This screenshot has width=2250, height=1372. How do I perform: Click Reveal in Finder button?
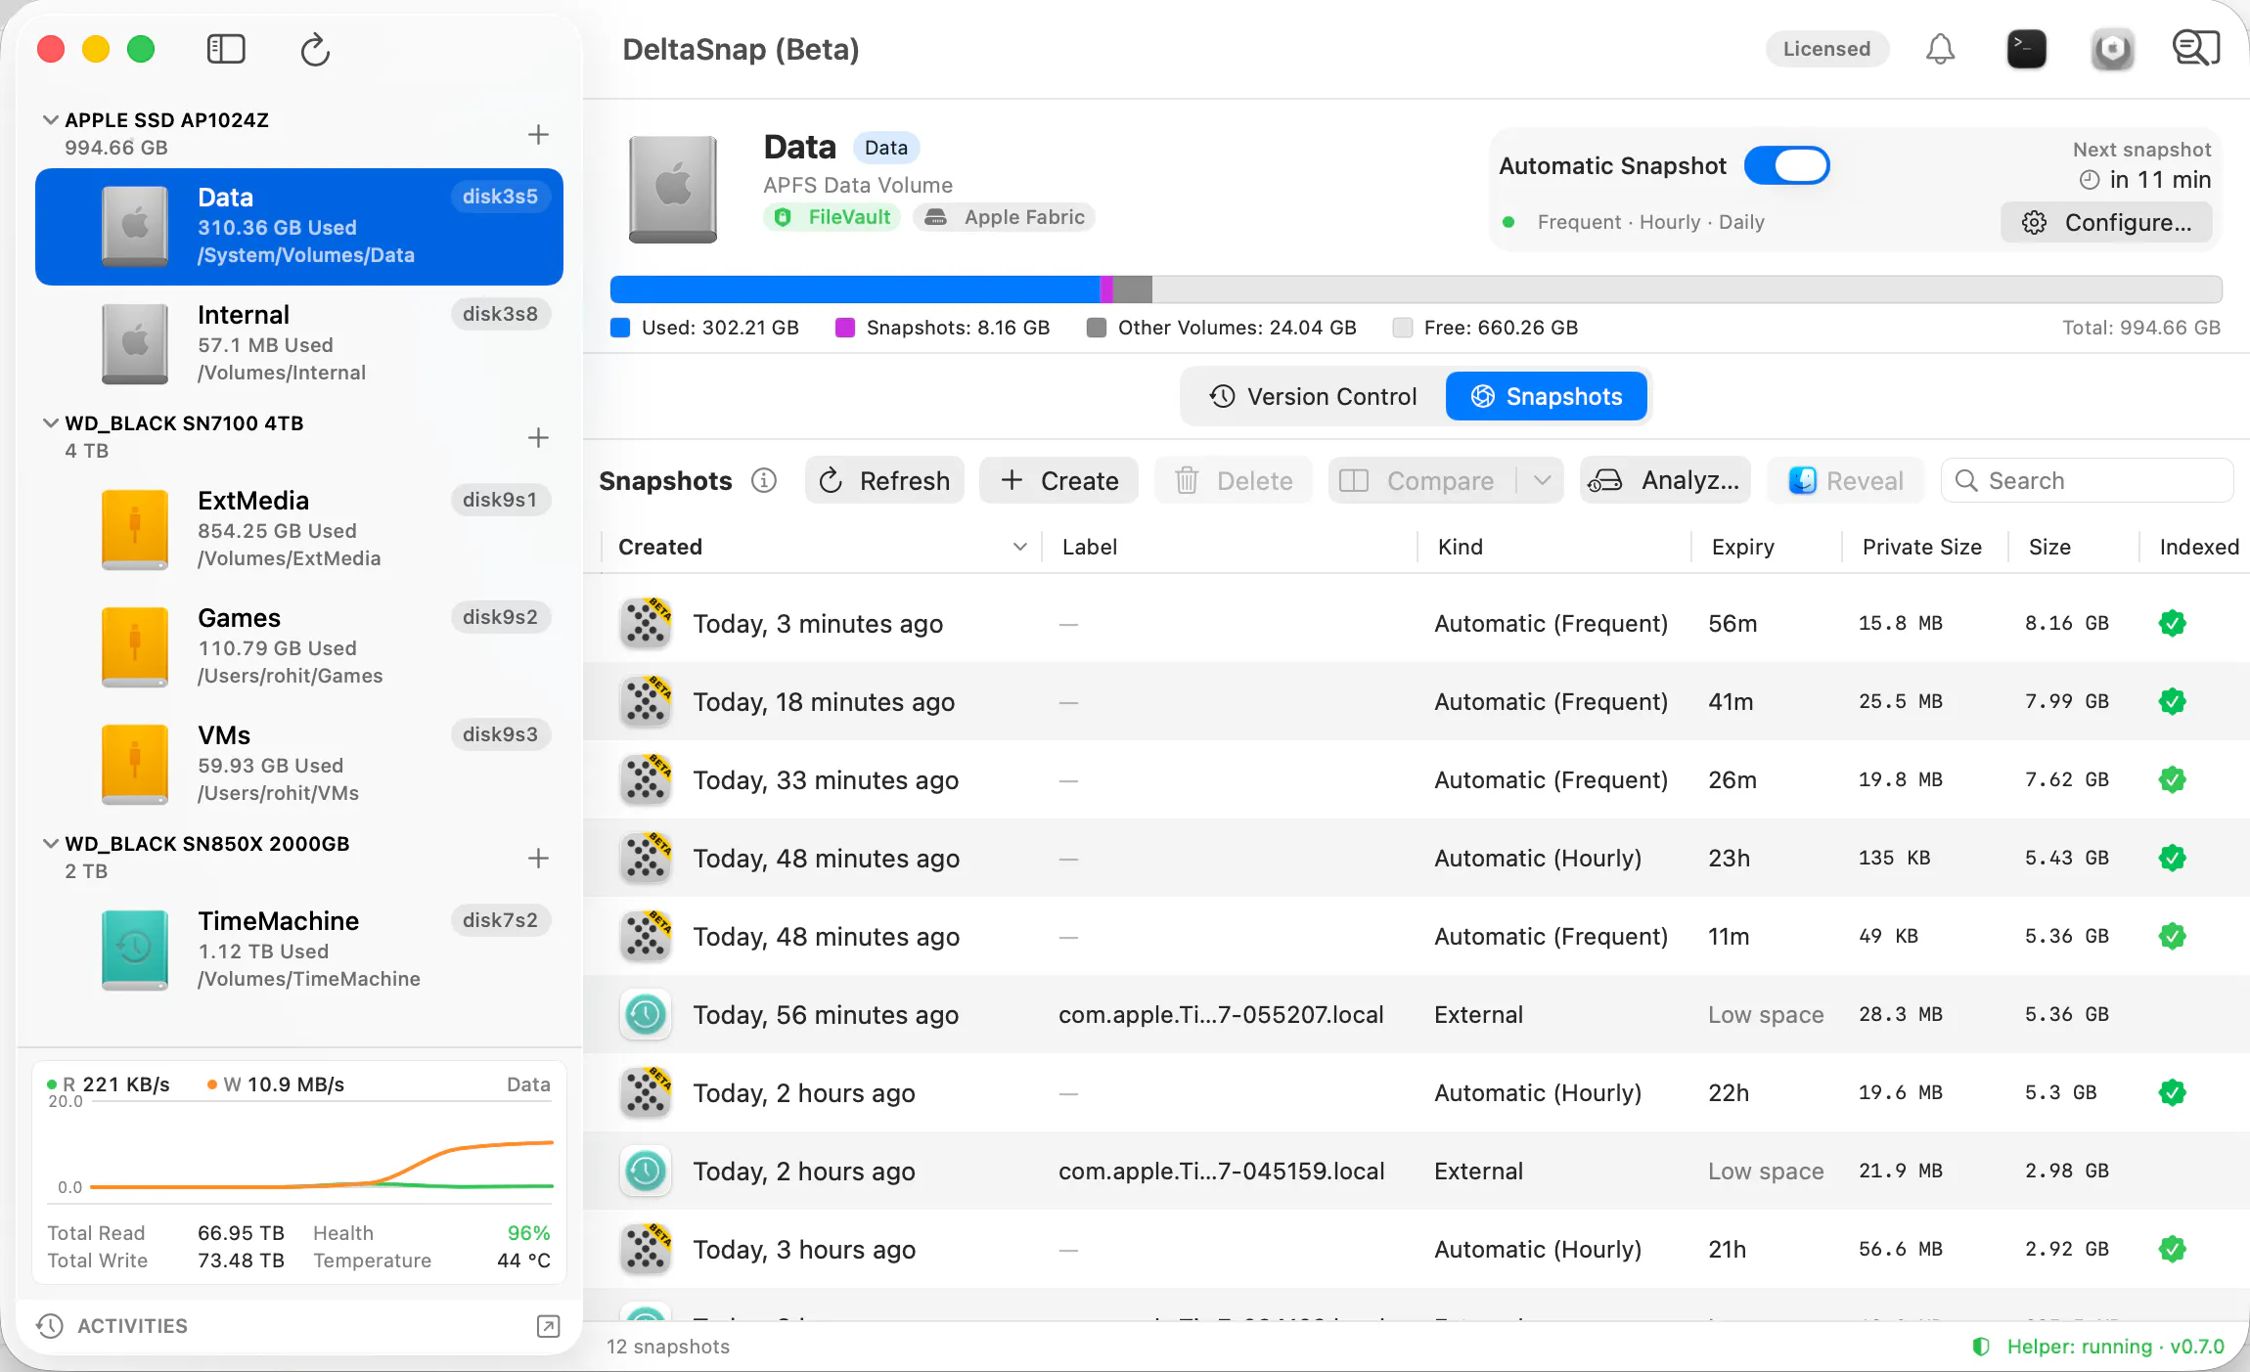1845,480
